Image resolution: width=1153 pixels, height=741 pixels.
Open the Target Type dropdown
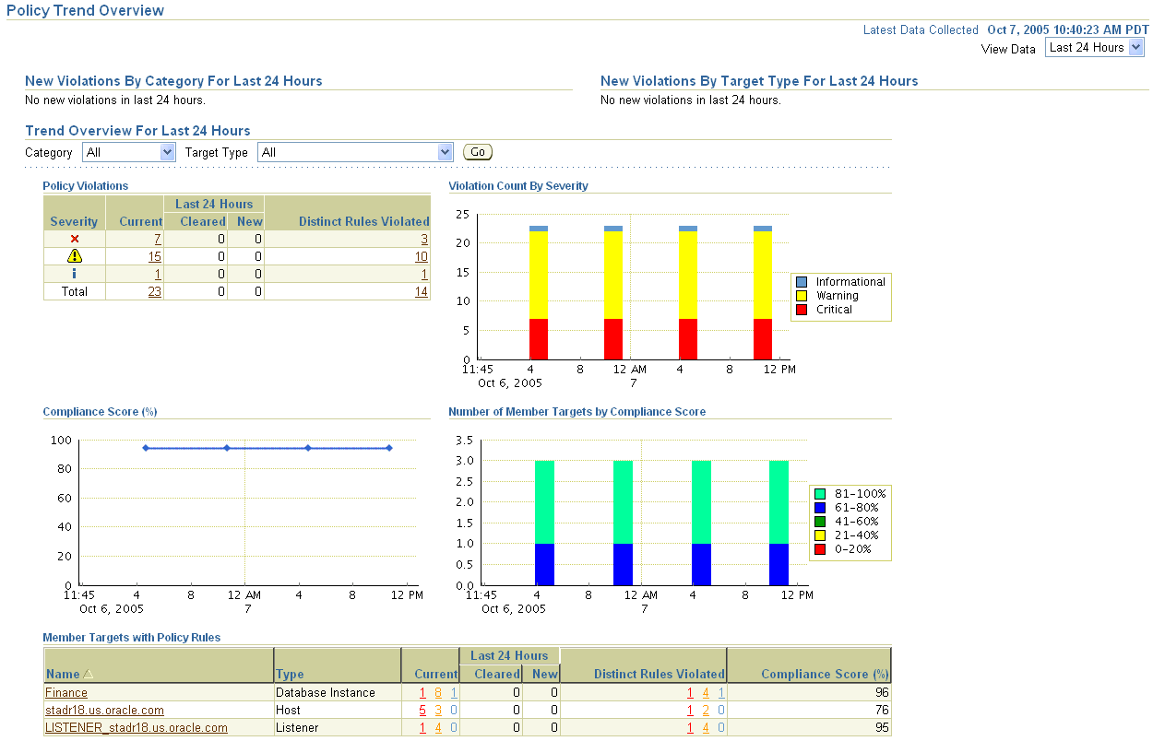(446, 151)
